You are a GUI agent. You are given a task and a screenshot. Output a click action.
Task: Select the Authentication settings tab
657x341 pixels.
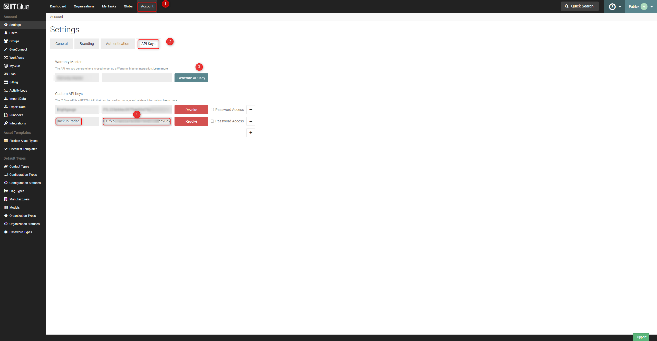tap(117, 43)
